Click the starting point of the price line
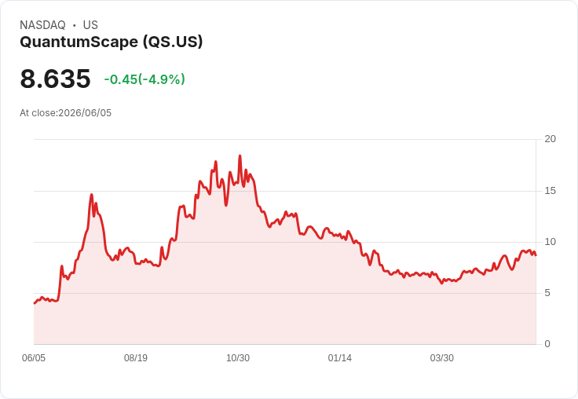 click(x=35, y=303)
